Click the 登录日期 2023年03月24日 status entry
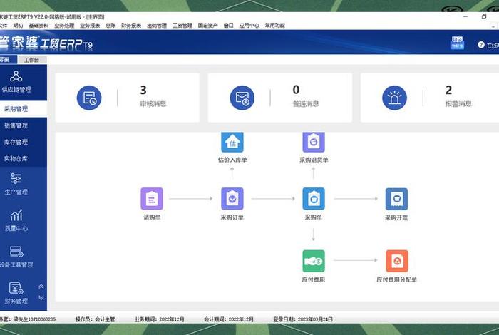Screen dimensions: 499x335 pos(303,319)
